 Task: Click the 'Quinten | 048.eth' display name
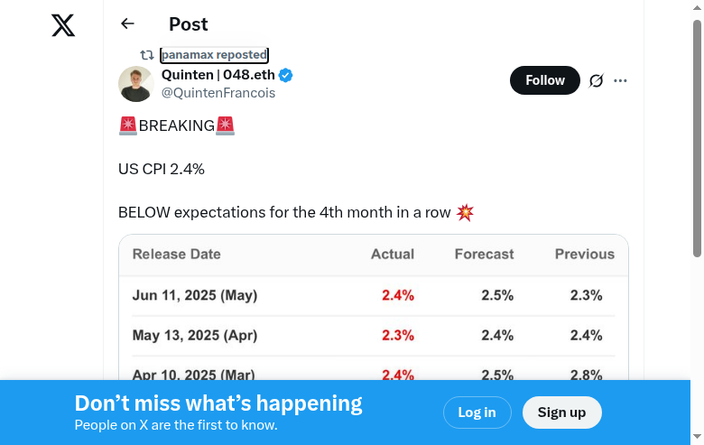click(x=218, y=75)
